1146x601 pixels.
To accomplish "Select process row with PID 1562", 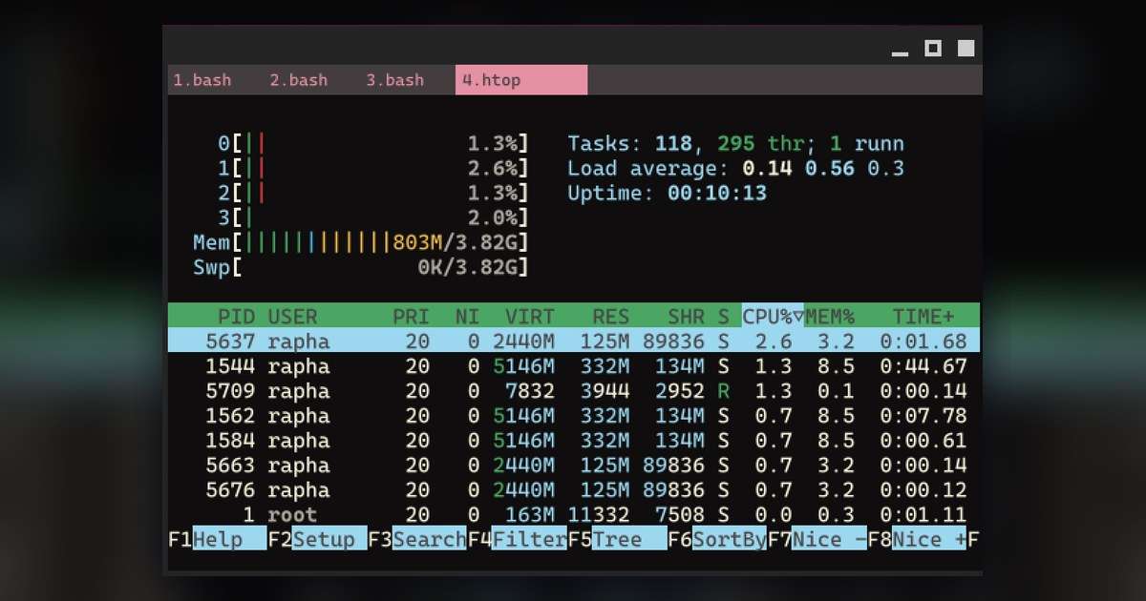I will pos(574,416).
